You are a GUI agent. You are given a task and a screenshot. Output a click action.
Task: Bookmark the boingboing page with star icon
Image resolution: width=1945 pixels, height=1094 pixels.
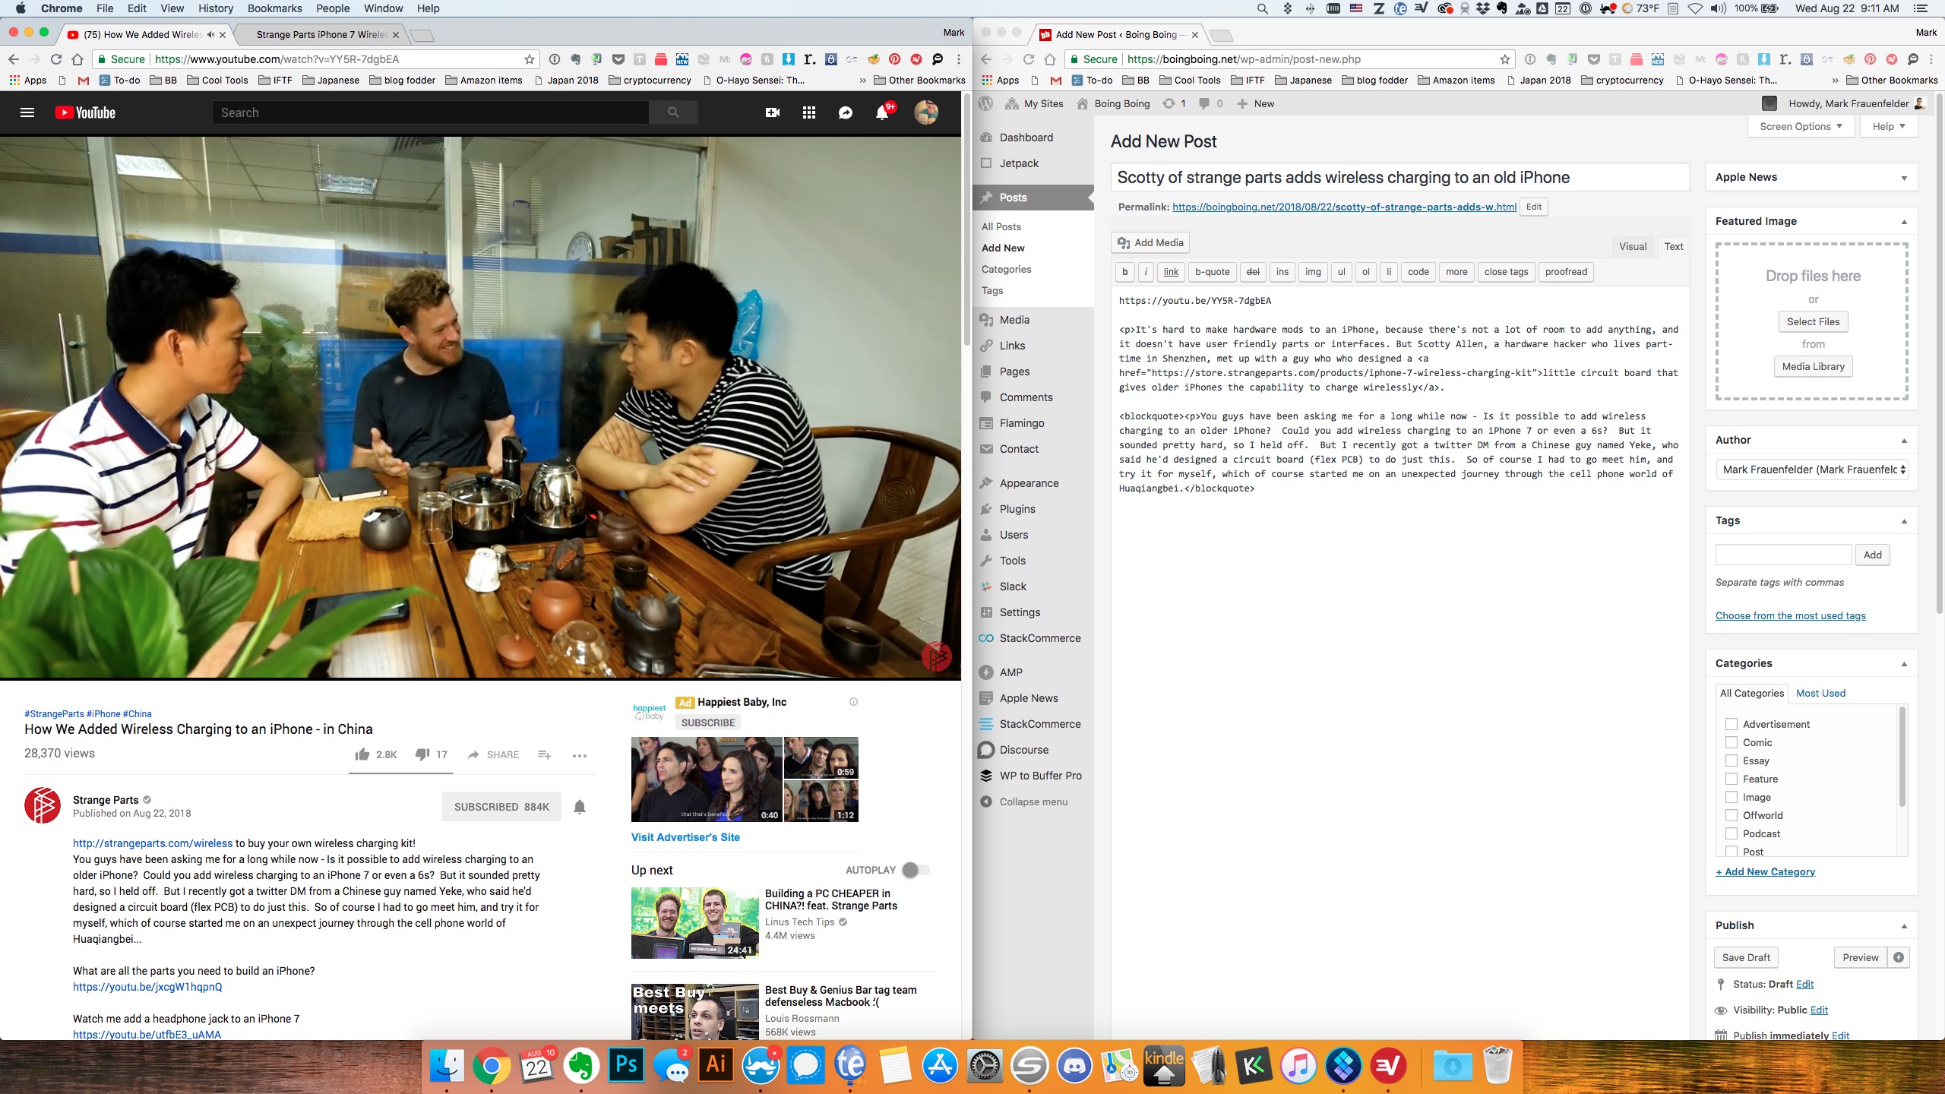tap(1505, 59)
